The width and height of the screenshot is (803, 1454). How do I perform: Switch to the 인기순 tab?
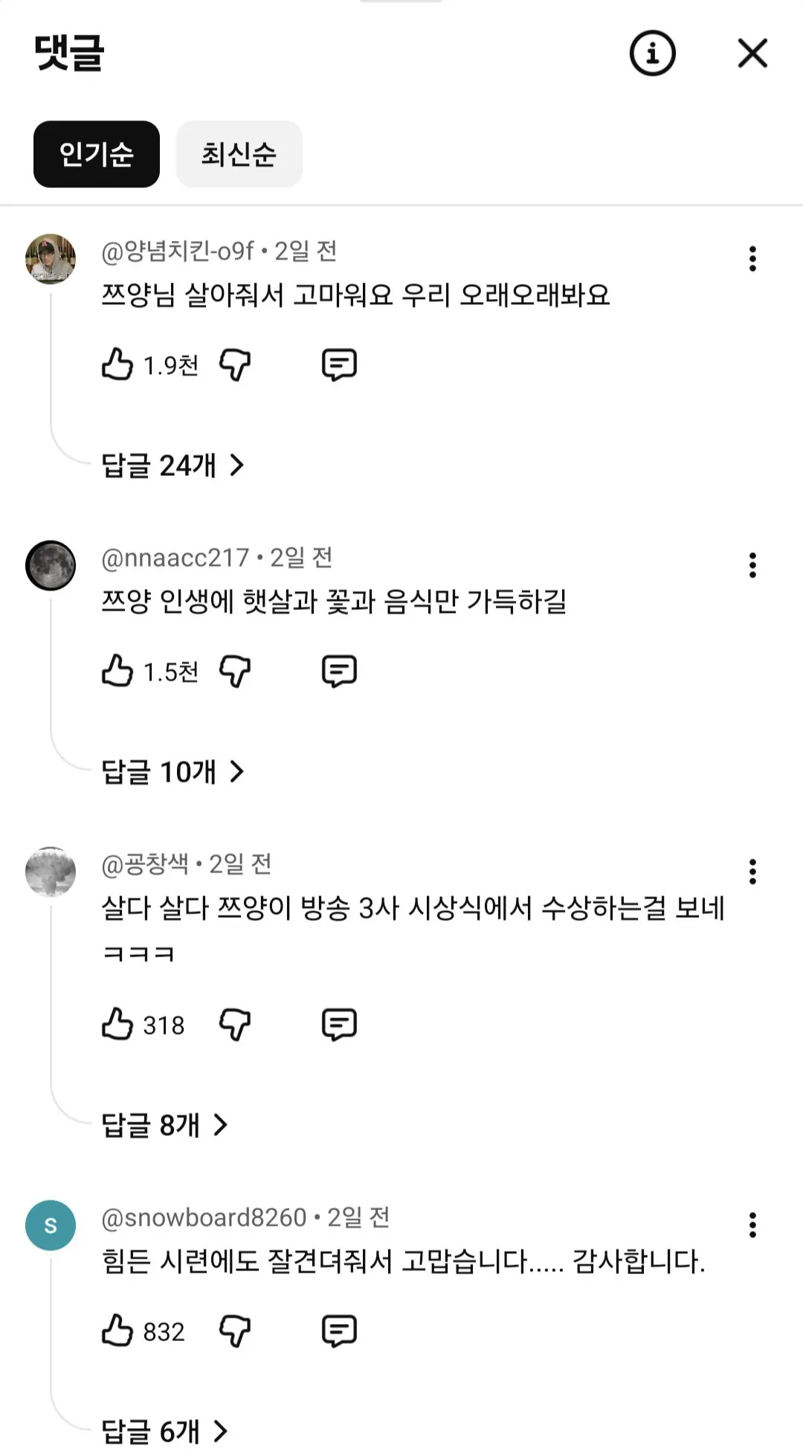point(97,154)
